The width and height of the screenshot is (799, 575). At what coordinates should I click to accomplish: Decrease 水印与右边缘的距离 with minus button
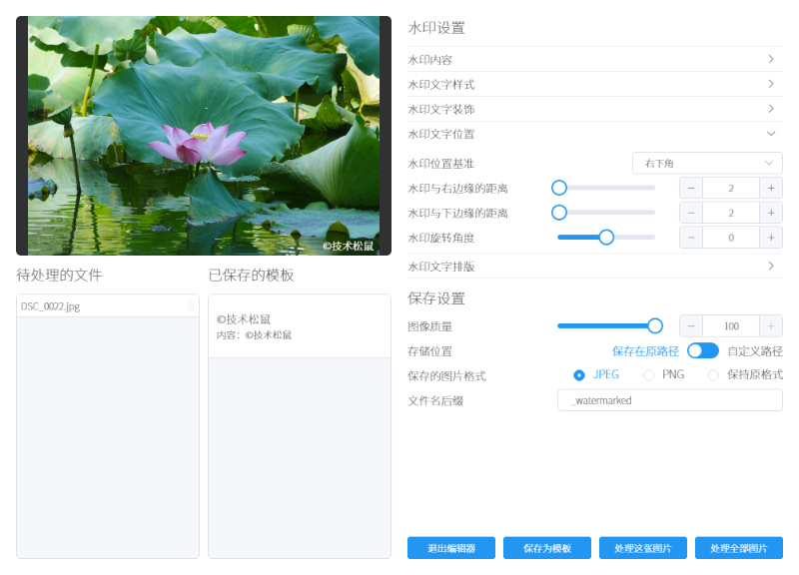(691, 189)
